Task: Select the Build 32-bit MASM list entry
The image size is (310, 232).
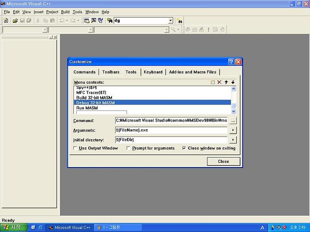Action: pos(152,98)
